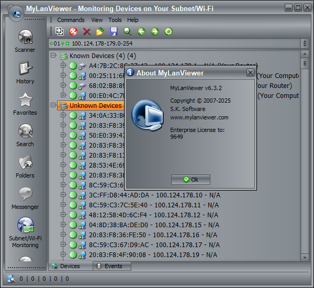Switch to the Events tab
The image size is (314, 288).
[112, 266]
